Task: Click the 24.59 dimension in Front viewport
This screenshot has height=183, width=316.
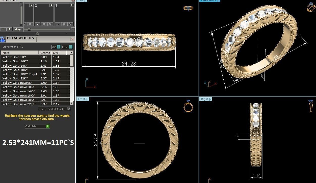Action: (95, 140)
